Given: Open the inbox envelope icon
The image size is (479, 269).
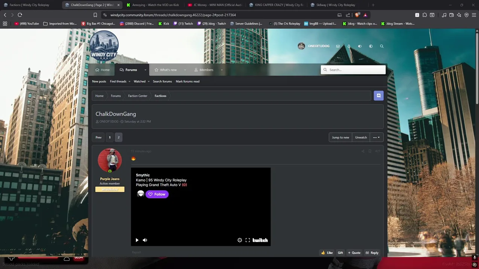Looking at the screenshot, I should (x=338, y=46).
